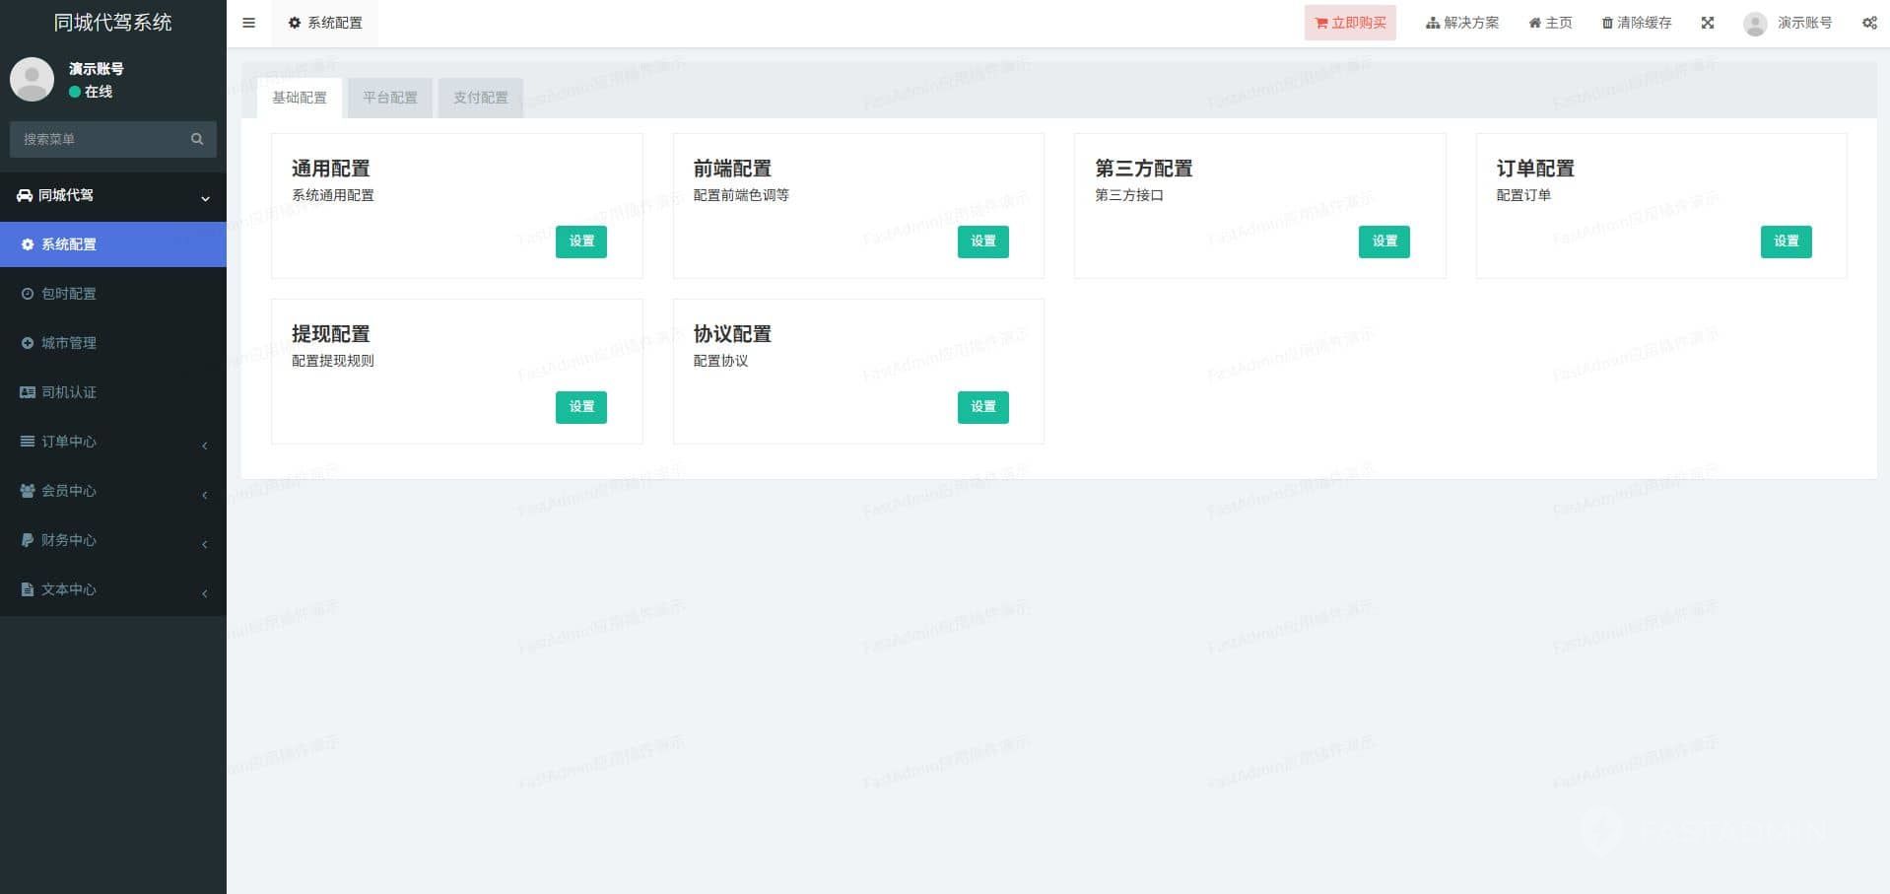The image size is (1890, 894).
Task: Switch to the 平台配置 tab
Action: 390,98
